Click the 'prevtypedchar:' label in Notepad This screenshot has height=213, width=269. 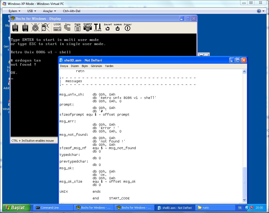(x=74, y=161)
